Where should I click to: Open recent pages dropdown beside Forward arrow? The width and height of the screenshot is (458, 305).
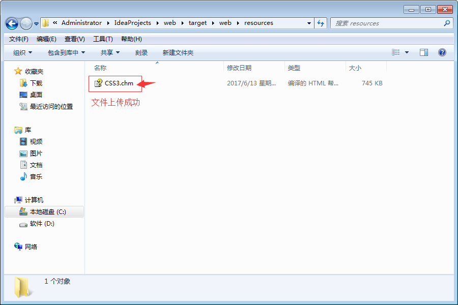pos(36,24)
